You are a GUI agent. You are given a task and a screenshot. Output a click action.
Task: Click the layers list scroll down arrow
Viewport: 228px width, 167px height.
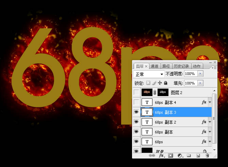point(214,150)
